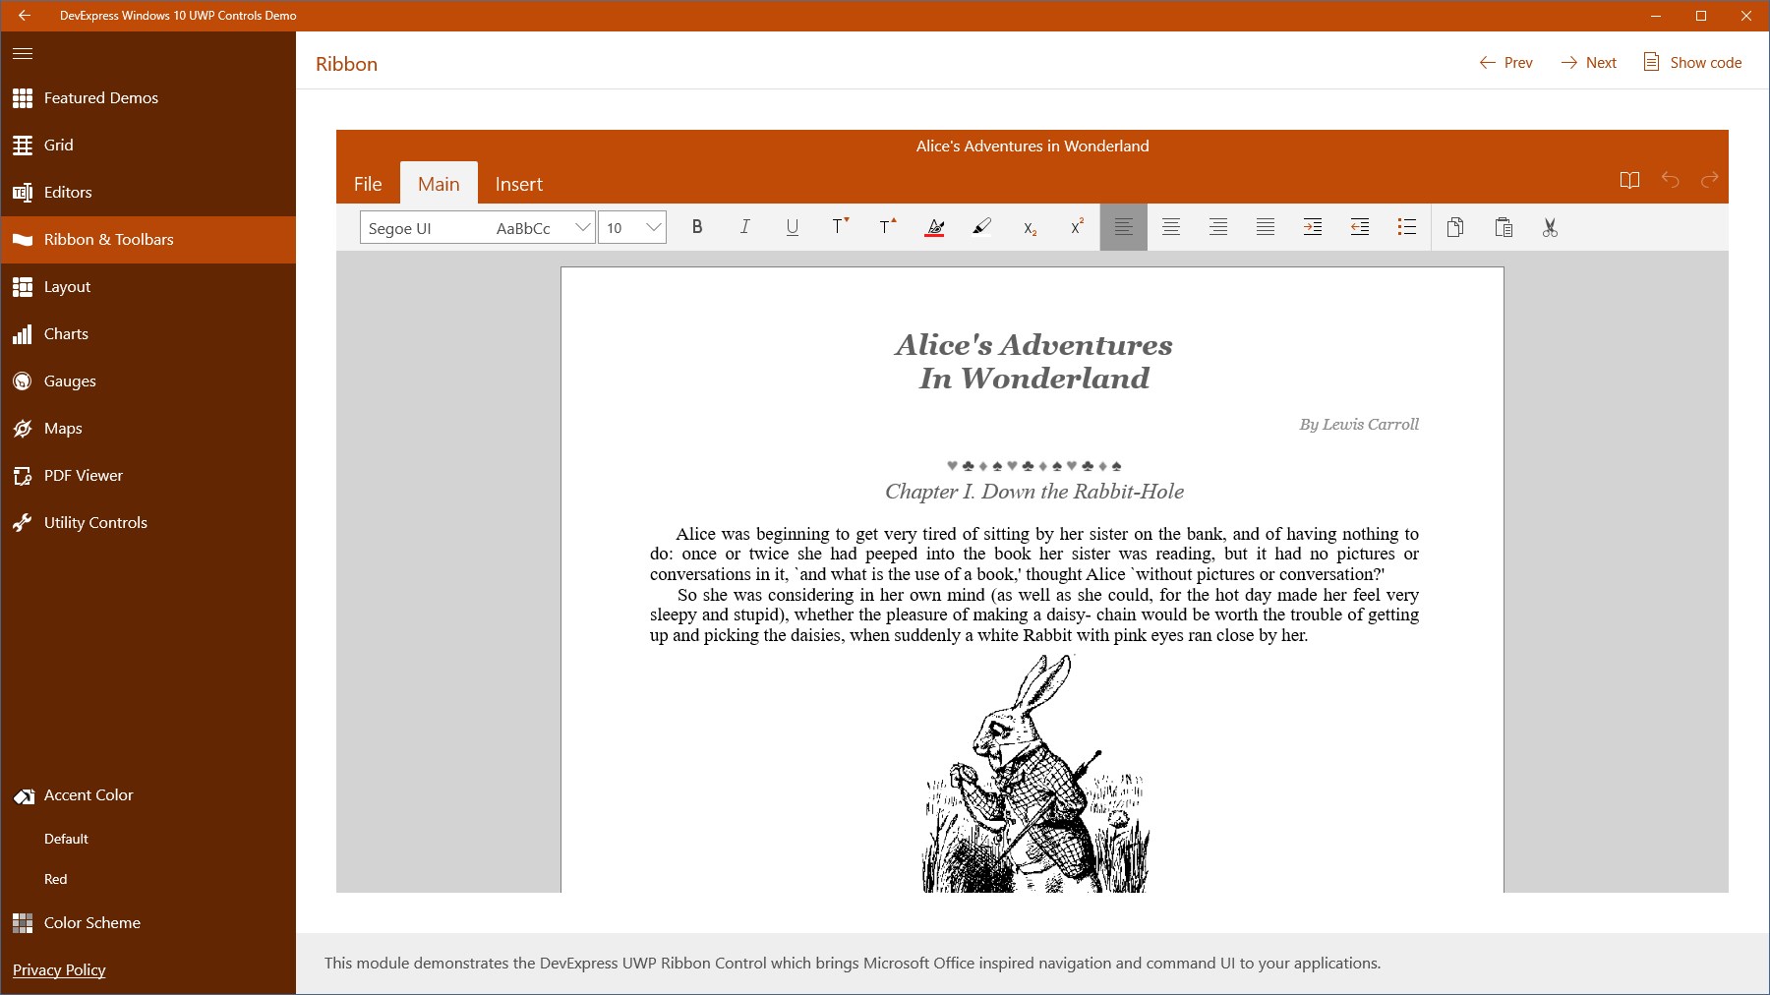Toggle the bullet list icon
The height and width of the screenshot is (995, 1770).
pyautogui.click(x=1407, y=227)
